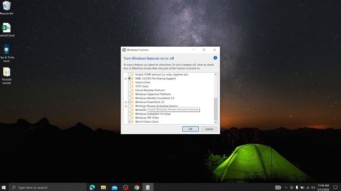
Task: Open the Mail app from the taskbar
Action: point(115,187)
